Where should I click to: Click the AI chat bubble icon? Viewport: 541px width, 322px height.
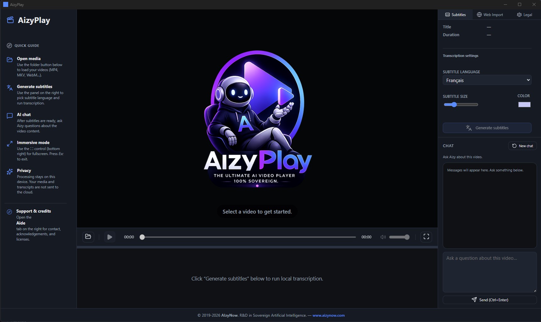tap(10, 116)
